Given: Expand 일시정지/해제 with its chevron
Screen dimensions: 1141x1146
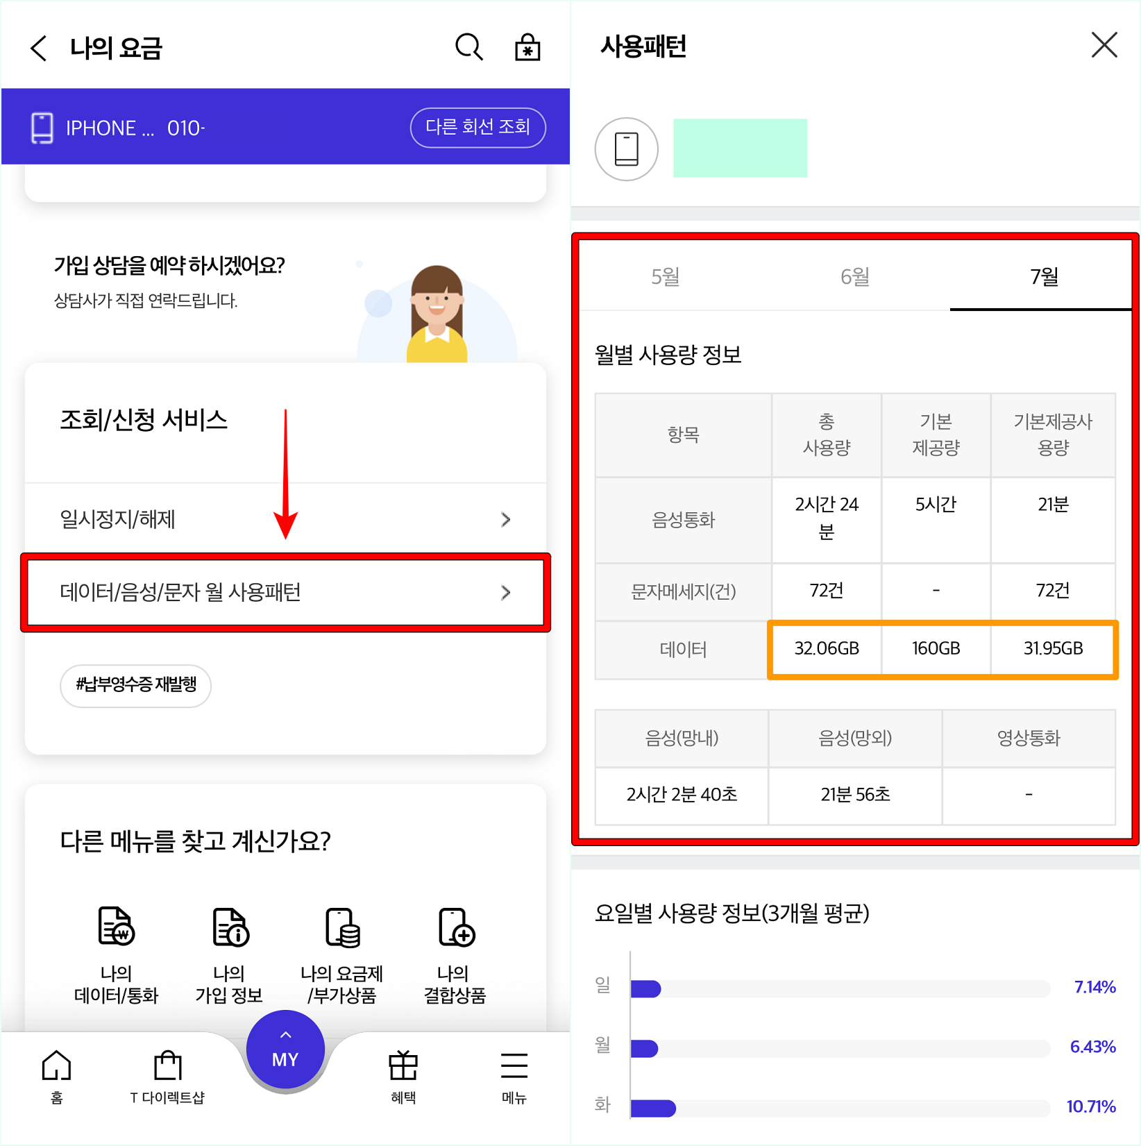Looking at the screenshot, I should coord(506,519).
